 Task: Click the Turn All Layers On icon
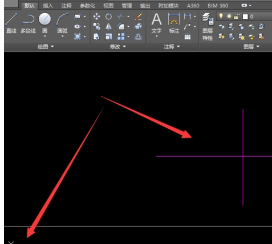pos(221,36)
